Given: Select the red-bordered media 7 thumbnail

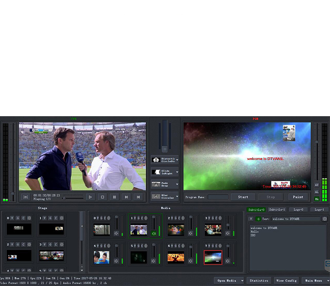Looking at the screenshot, I should coord(213,257).
